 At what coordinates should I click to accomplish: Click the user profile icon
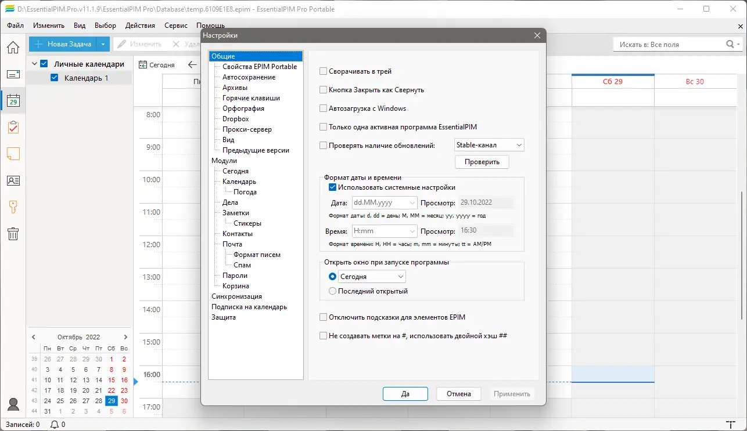(x=13, y=404)
